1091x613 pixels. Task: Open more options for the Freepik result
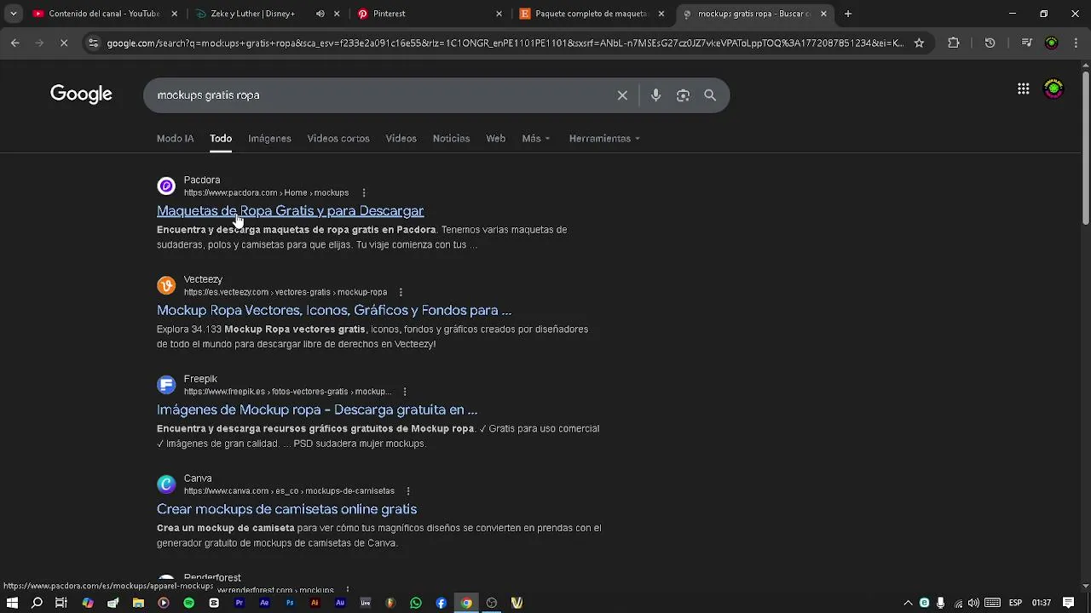pyautogui.click(x=405, y=392)
